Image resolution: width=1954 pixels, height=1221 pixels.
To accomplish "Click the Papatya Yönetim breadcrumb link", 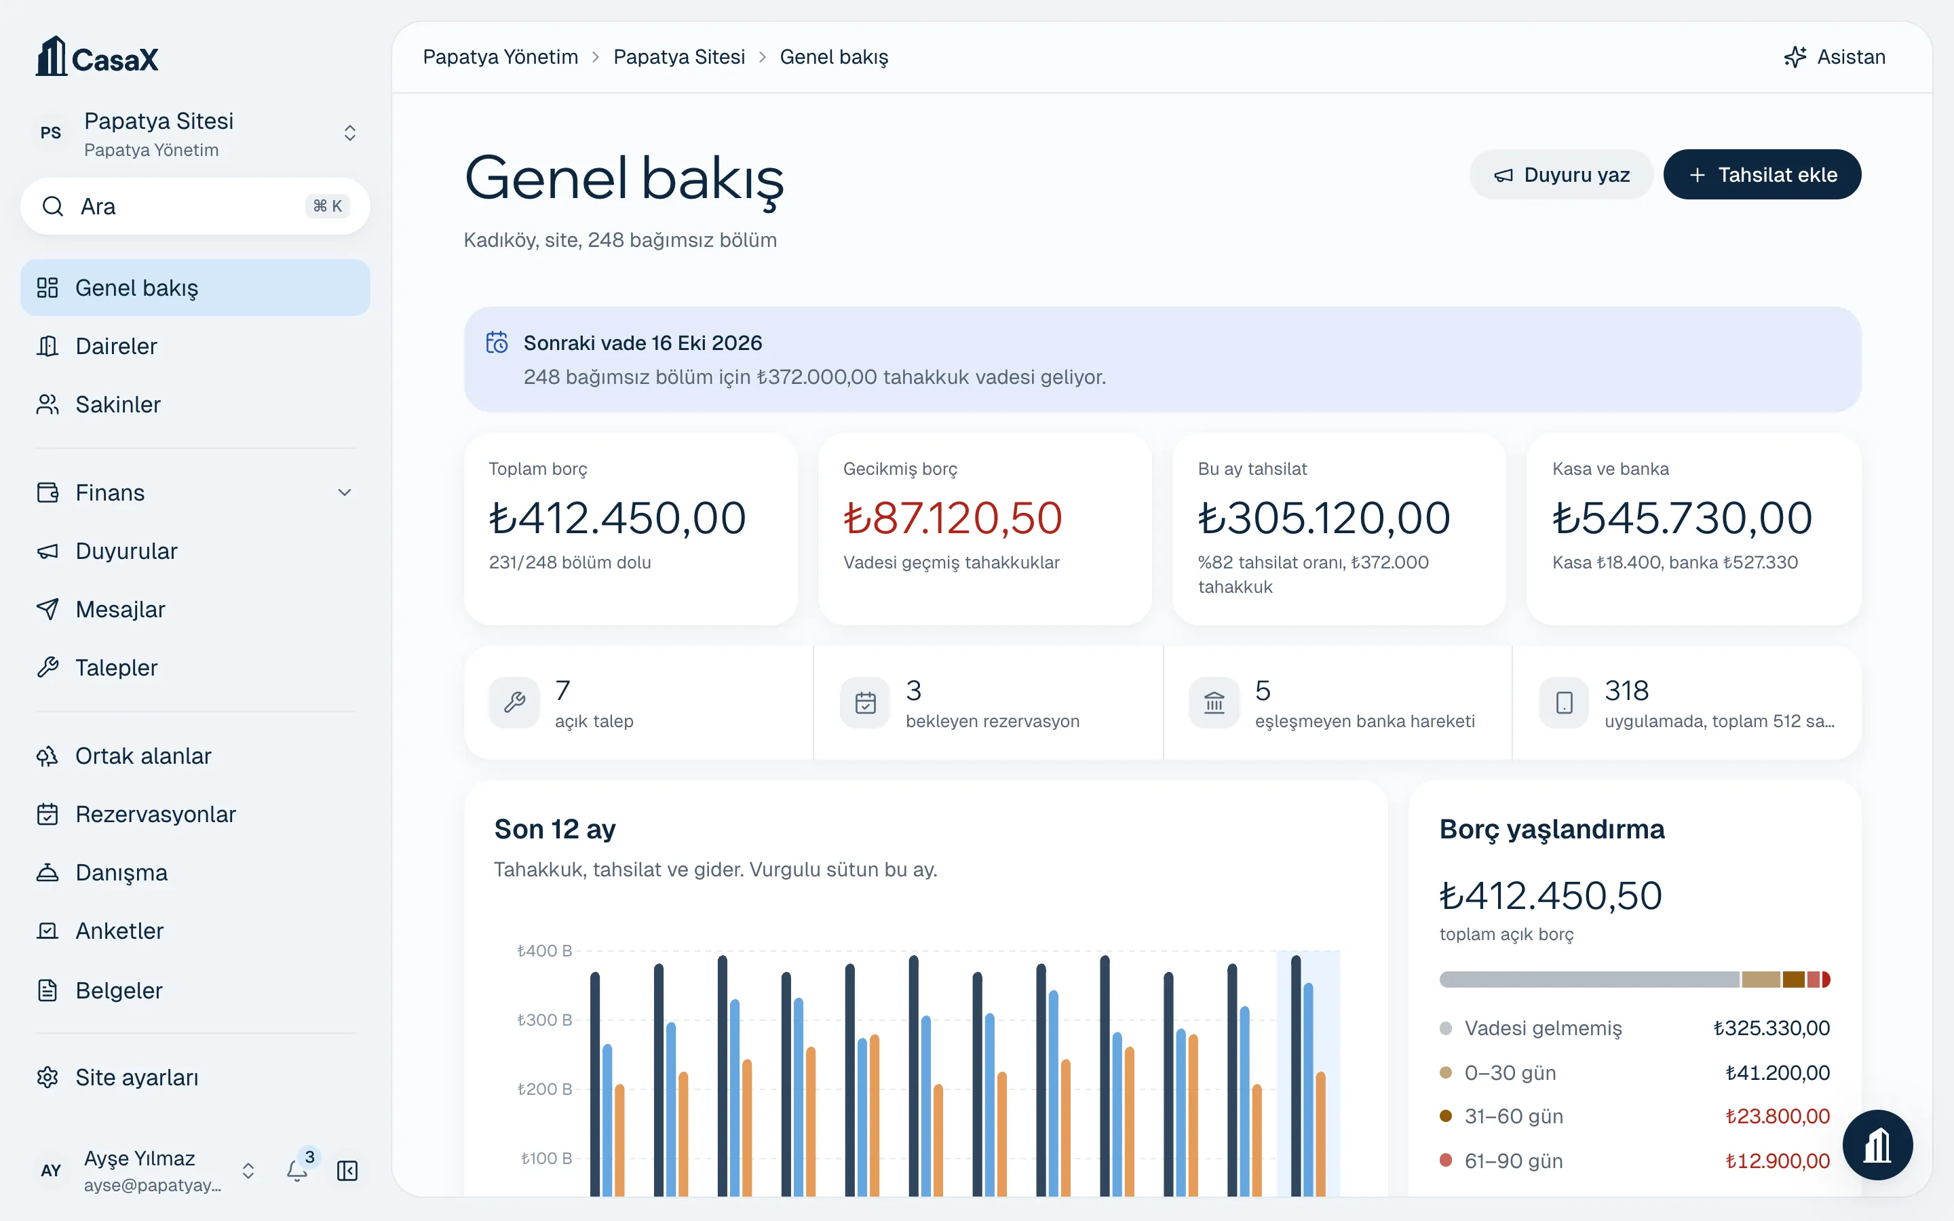I will (x=501, y=56).
